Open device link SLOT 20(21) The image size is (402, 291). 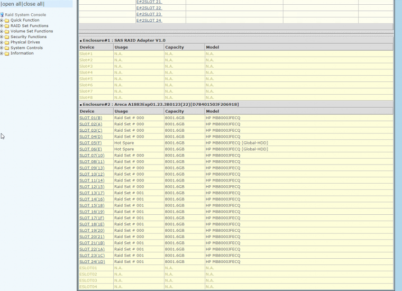point(92,237)
